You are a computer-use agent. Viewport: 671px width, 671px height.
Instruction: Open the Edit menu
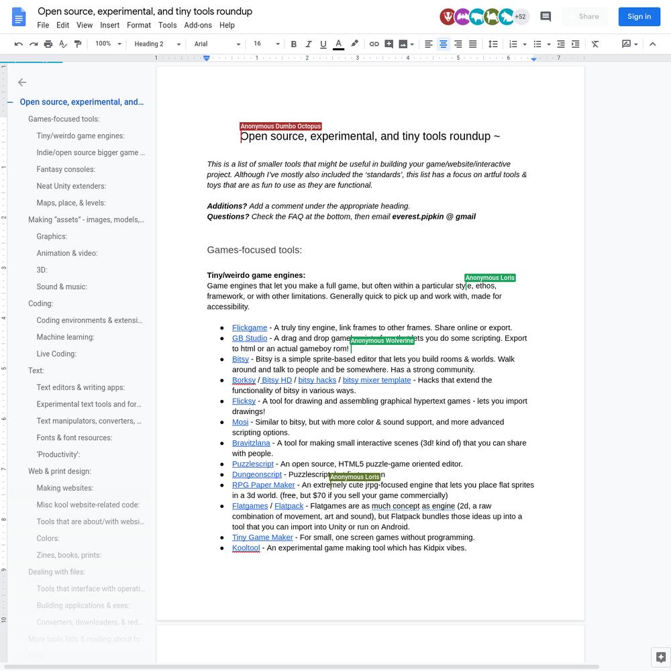click(x=62, y=25)
